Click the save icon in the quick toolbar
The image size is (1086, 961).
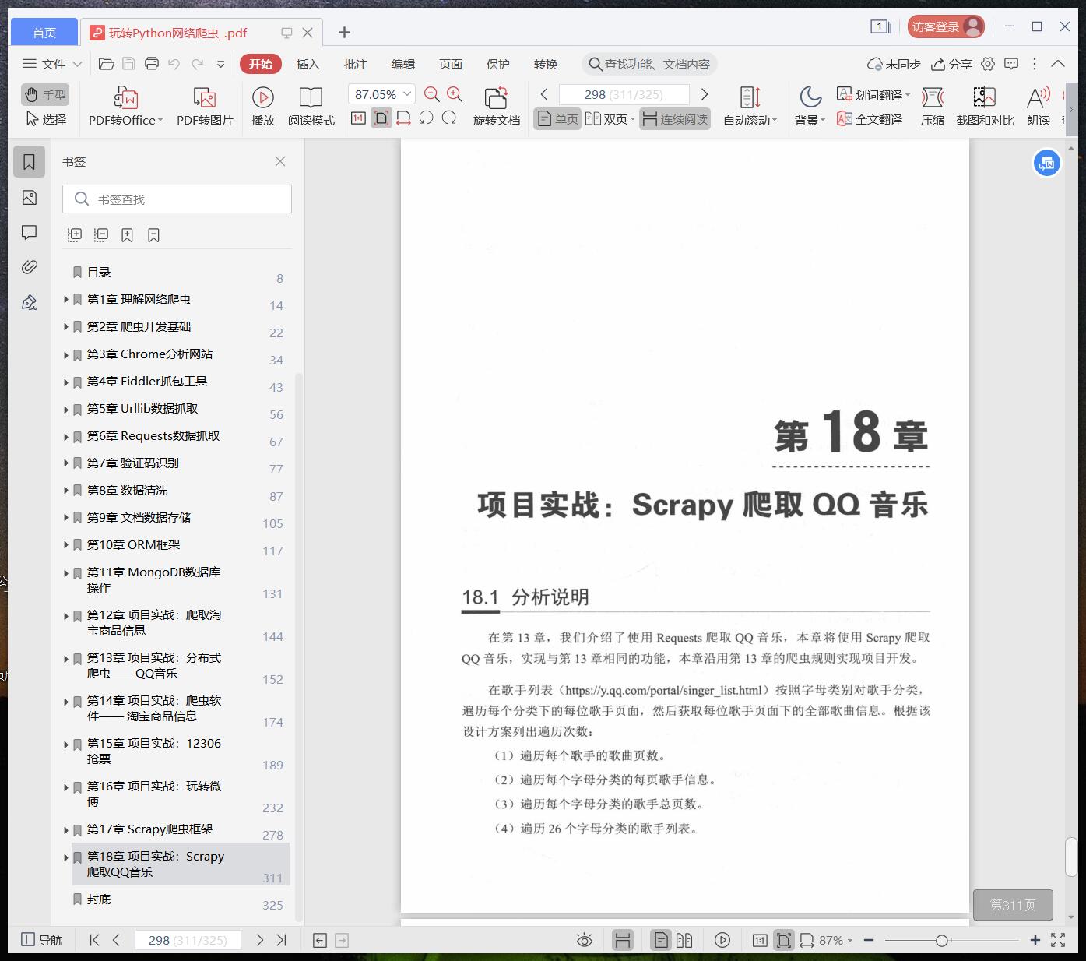tap(129, 64)
